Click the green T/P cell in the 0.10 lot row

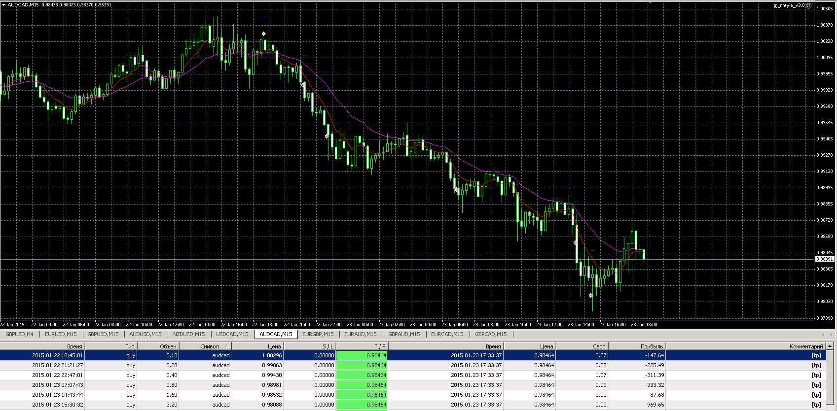362,355
